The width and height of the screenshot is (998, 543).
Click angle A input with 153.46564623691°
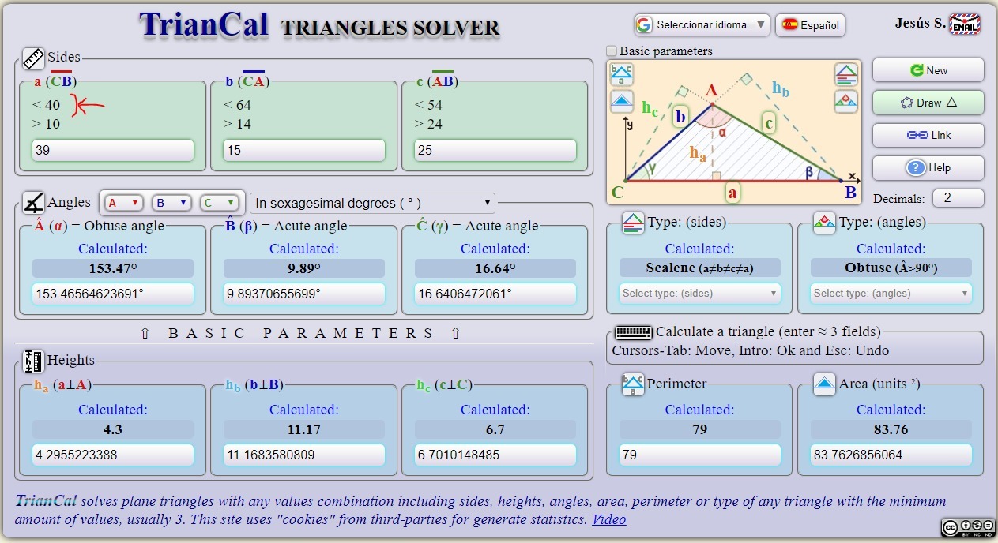pos(113,294)
